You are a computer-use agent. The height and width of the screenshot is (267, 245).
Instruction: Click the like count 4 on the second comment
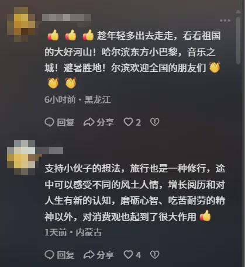(138, 255)
